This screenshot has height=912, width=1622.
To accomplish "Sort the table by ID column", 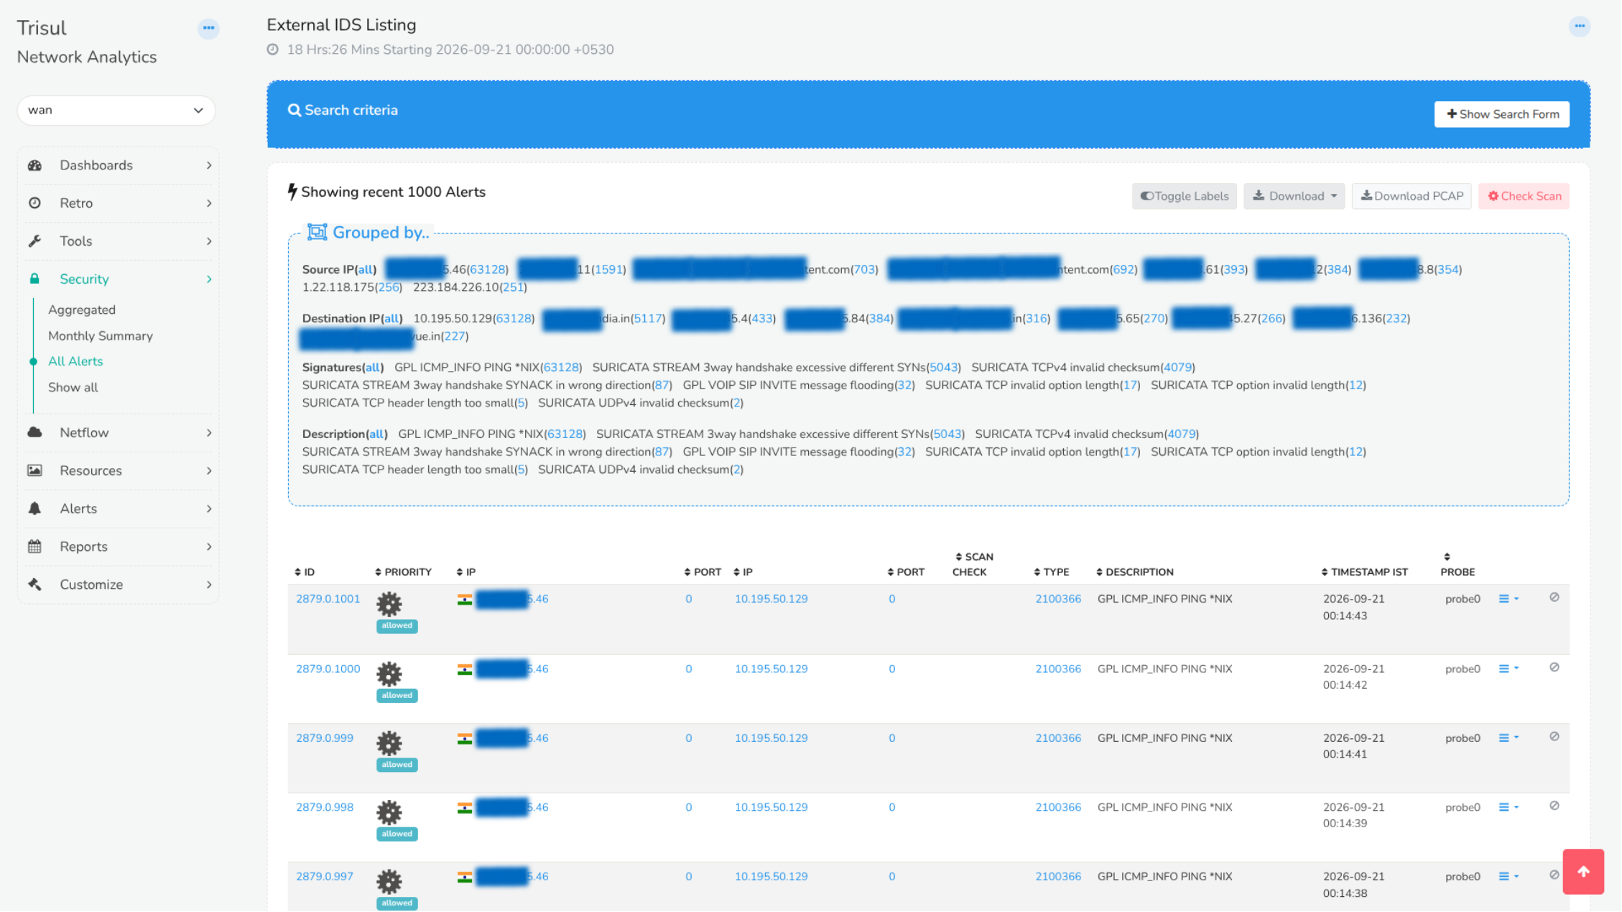I will [x=305, y=572].
